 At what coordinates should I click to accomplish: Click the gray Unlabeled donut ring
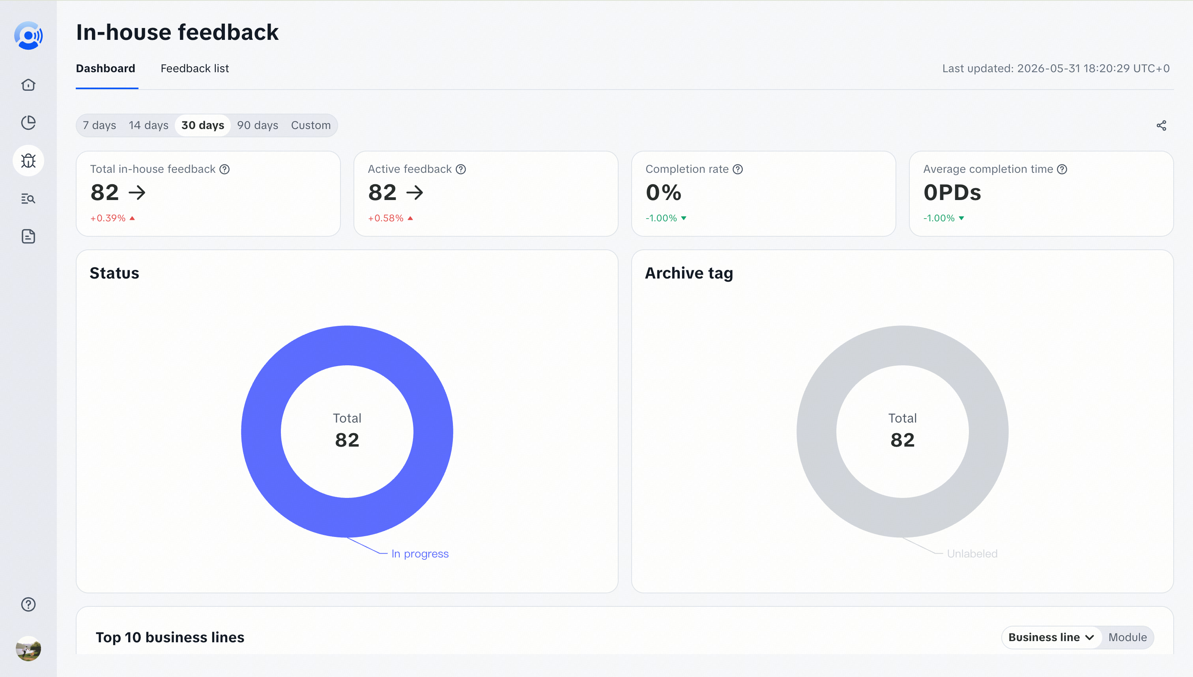click(816, 432)
